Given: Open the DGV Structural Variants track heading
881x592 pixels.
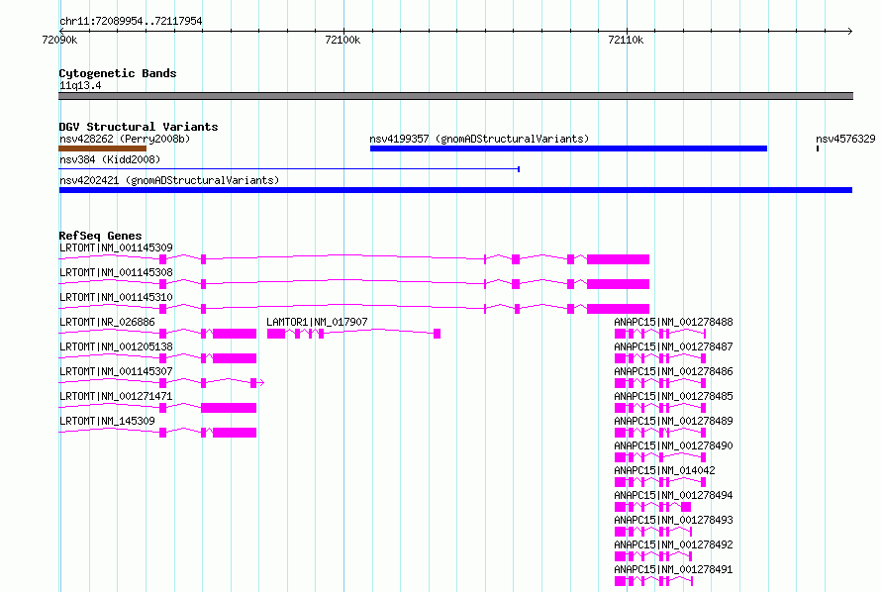Looking at the screenshot, I should [139, 127].
